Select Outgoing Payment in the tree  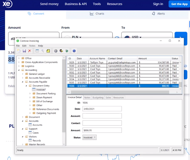46,113
